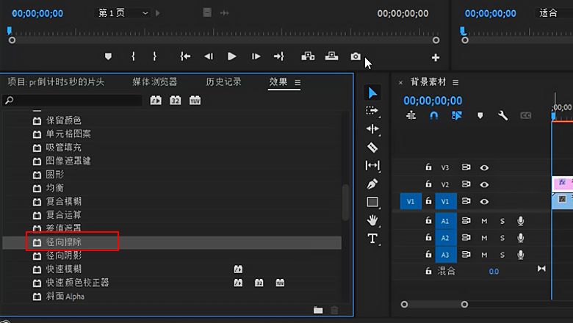
Task: Select the Selection arrow tool
Action: click(372, 93)
